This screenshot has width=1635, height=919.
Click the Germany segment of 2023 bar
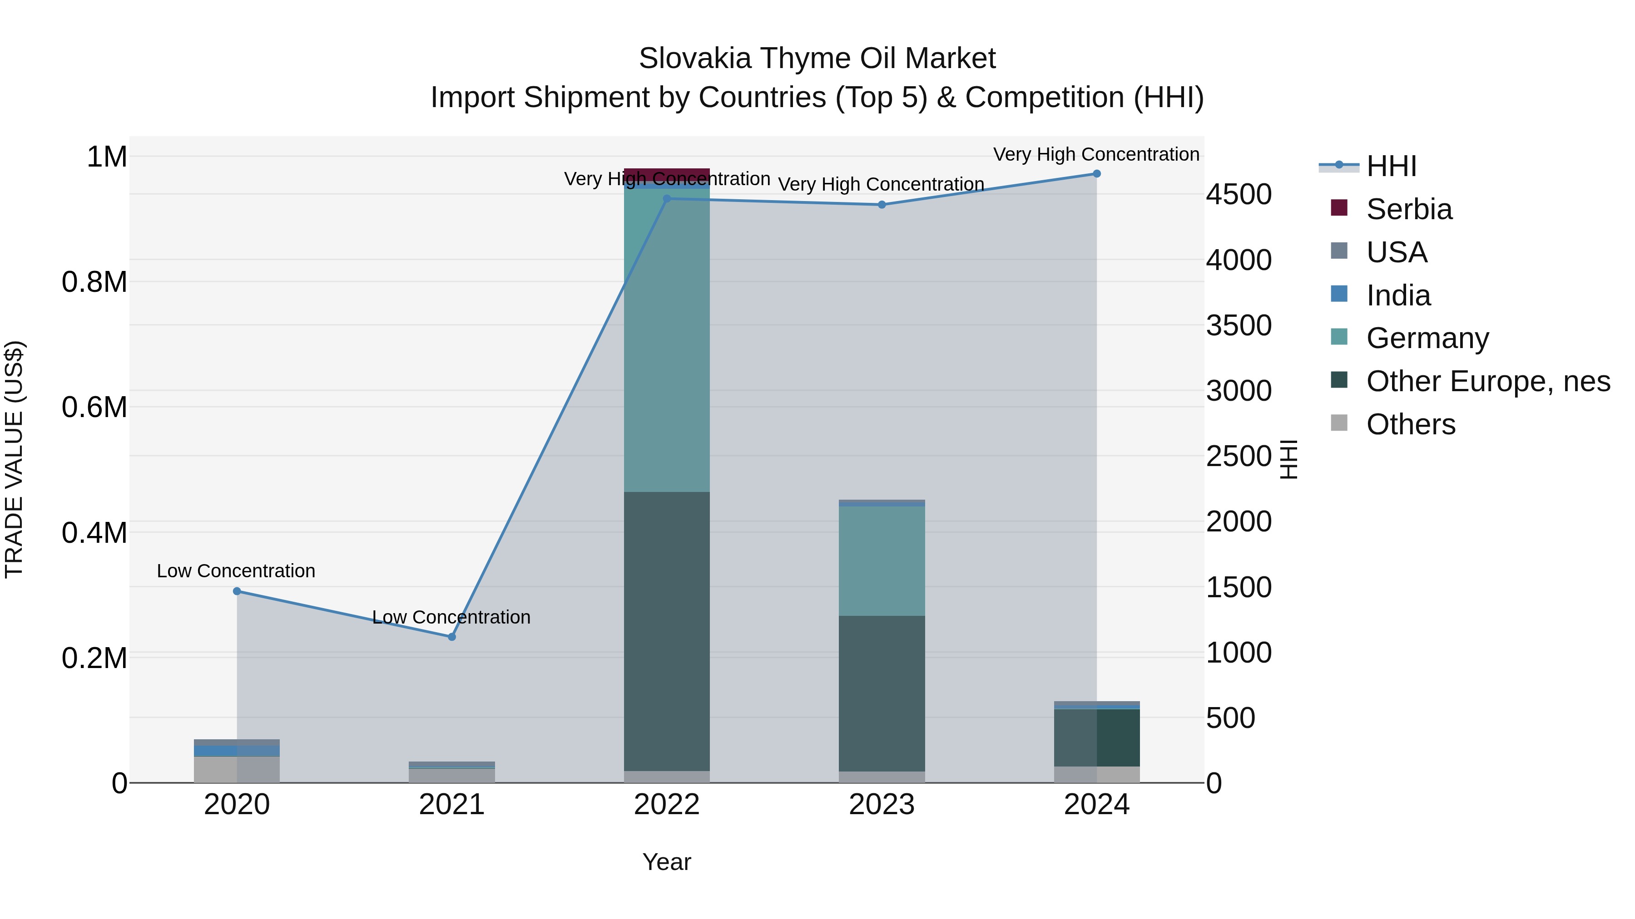coord(882,560)
